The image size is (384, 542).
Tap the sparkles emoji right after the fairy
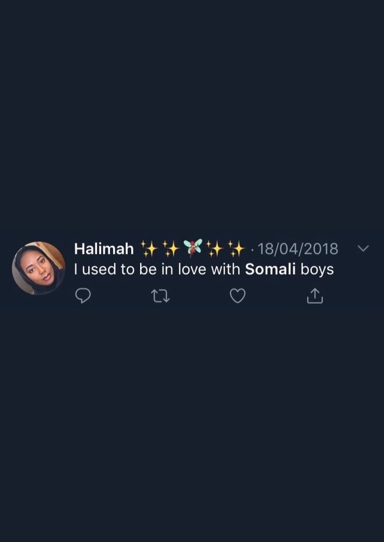pos(215,249)
